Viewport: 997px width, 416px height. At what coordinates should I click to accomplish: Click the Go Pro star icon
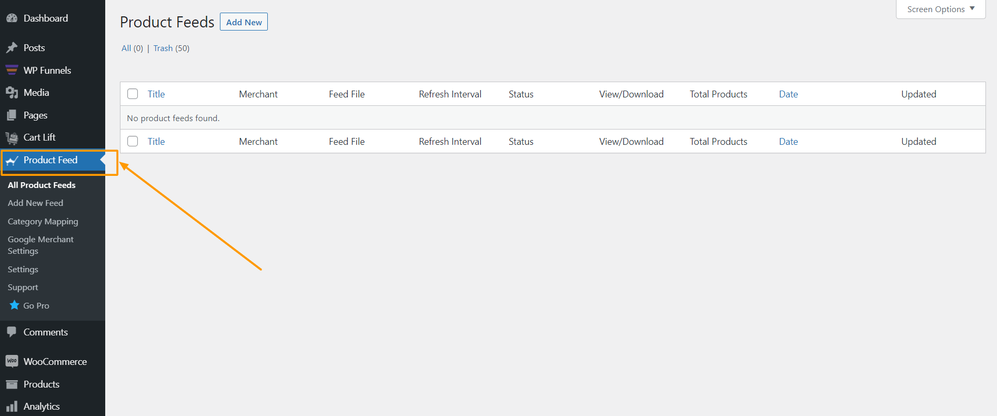(x=15, y=305)
